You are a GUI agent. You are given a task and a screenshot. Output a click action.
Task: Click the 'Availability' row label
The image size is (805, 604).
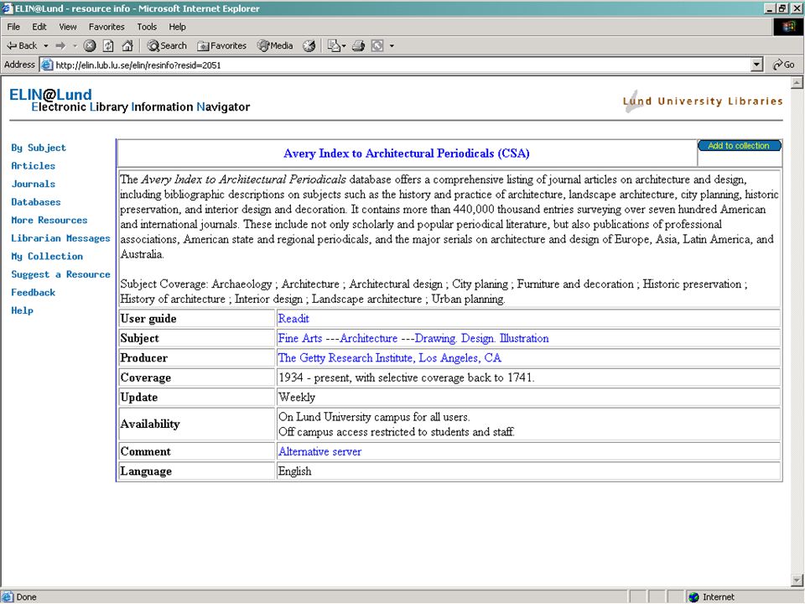click(150, 424)
